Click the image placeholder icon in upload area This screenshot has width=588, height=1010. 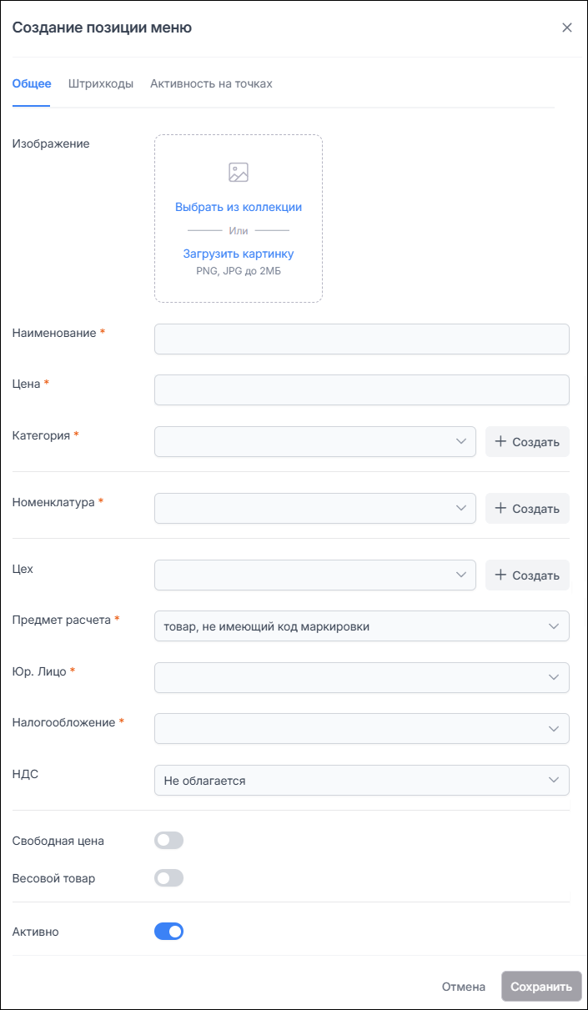[x=239, y=173]
